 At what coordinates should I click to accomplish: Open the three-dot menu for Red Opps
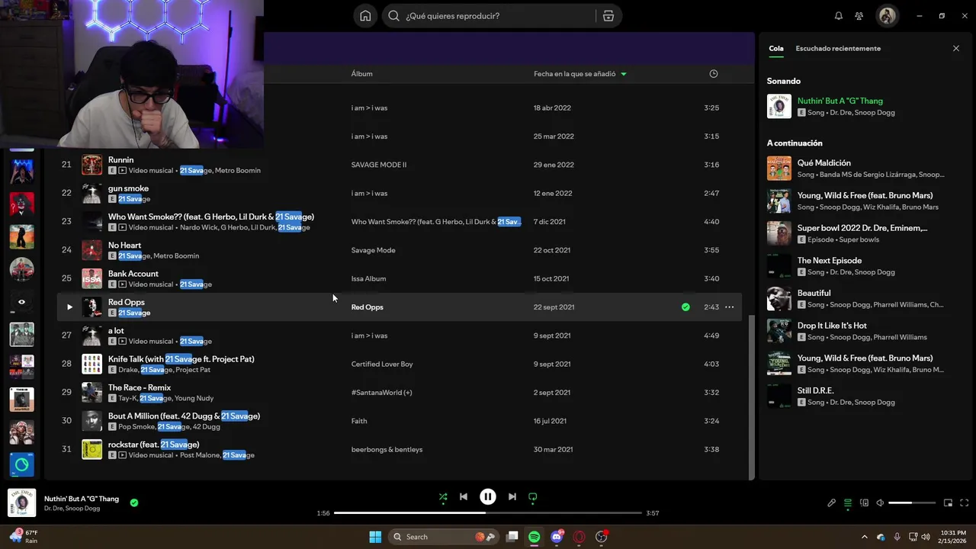729,307
